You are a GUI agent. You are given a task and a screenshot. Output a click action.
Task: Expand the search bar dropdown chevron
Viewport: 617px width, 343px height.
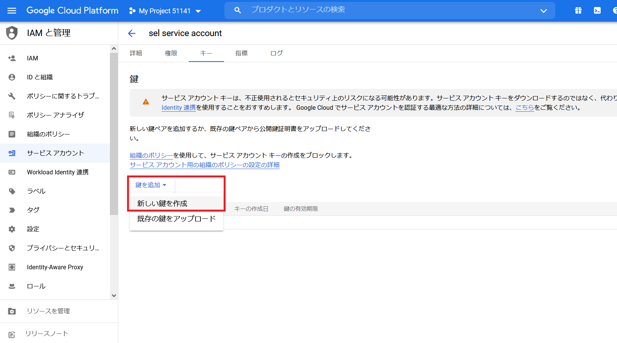pyautogui.click(x=544, y=11)
